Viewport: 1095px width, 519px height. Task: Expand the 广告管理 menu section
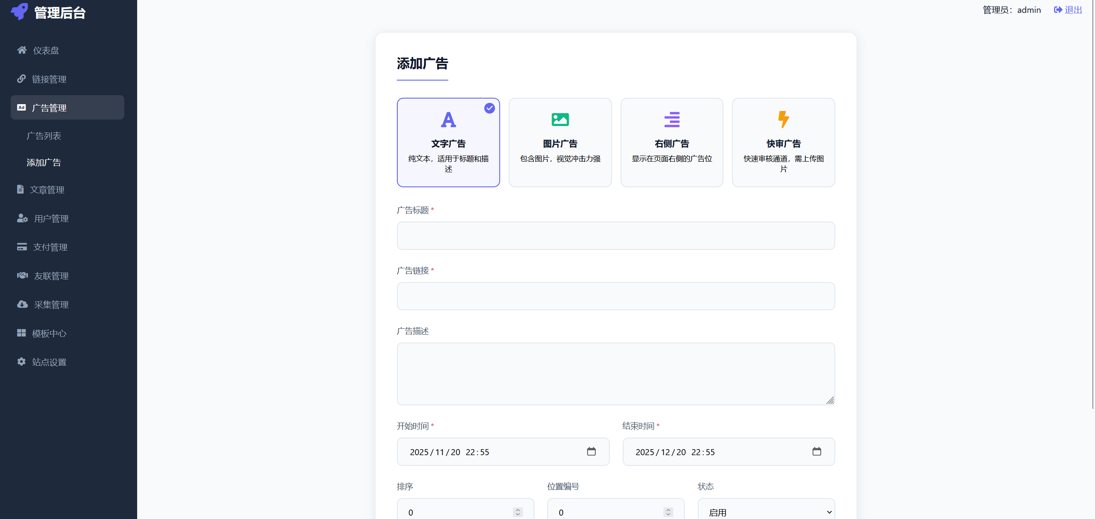point(49,107)
